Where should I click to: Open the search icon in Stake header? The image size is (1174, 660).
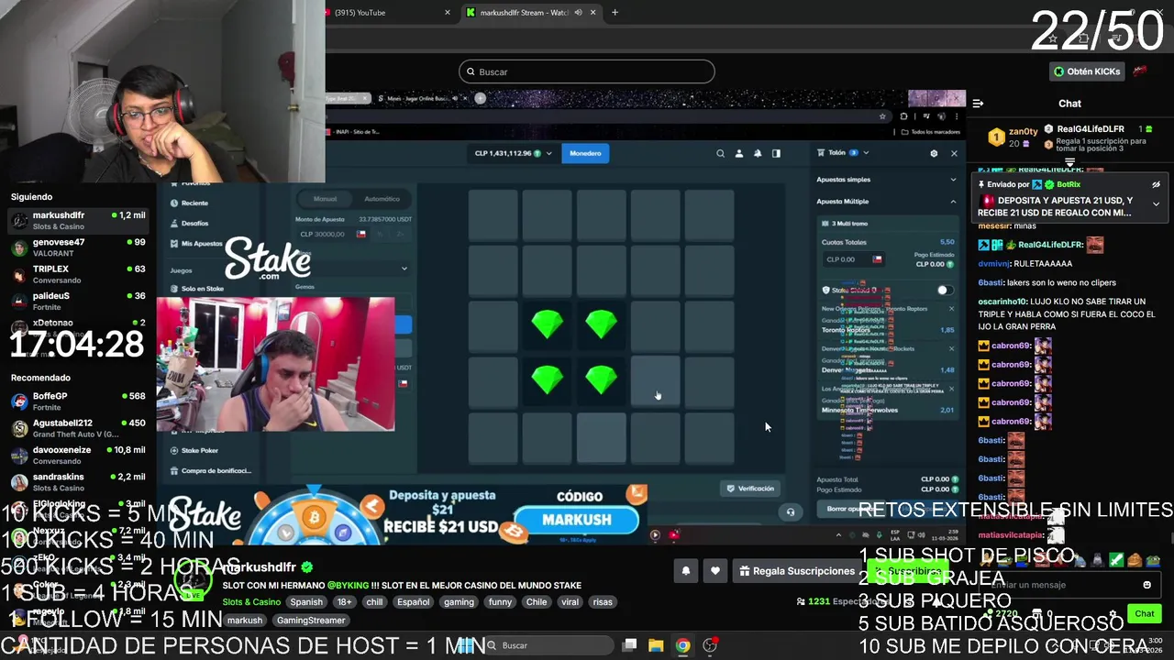pos(720,153)
